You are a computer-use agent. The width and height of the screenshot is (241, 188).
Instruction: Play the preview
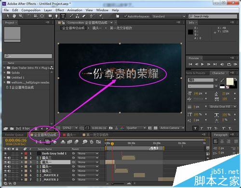coord(202,64)
